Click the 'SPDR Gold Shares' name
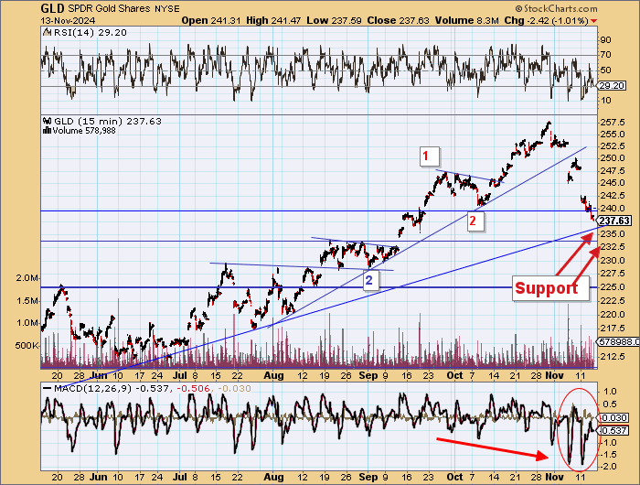 tap(110, 8)
